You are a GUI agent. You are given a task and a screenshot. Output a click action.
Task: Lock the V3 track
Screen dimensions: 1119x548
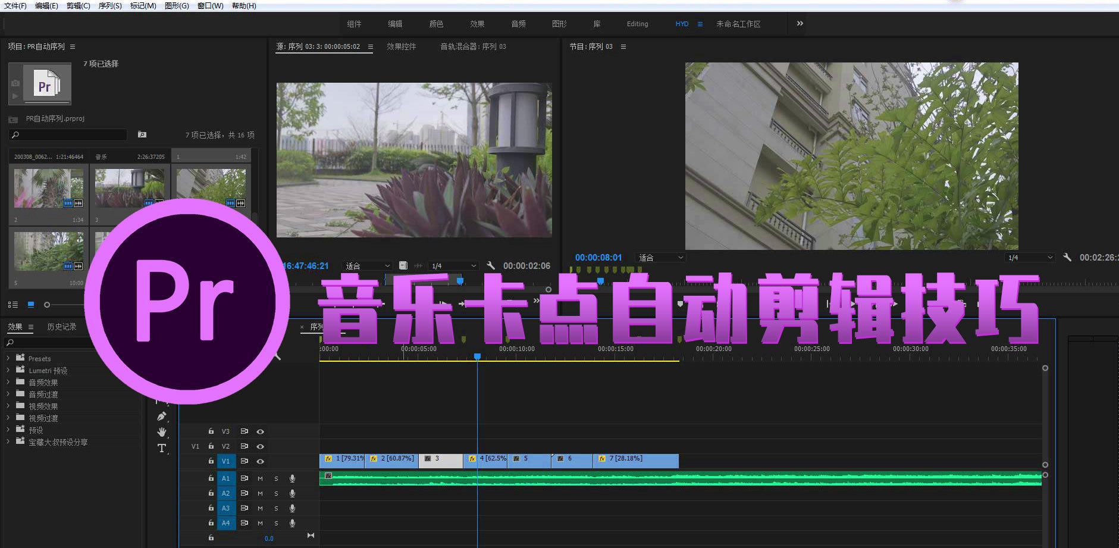point(211,431)
